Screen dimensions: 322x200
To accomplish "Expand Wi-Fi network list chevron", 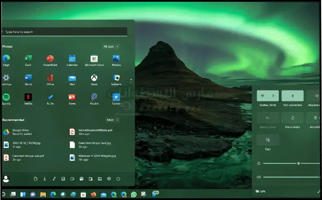I will [274, 96].
